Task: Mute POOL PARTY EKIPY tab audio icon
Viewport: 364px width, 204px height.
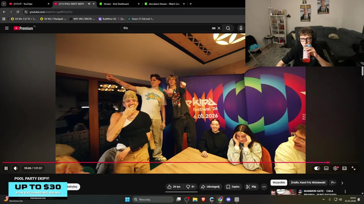Action: pos(89,4)
